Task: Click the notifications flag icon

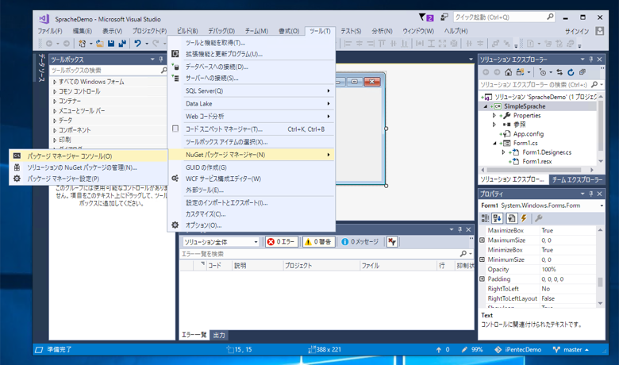Action: (426, 17)
